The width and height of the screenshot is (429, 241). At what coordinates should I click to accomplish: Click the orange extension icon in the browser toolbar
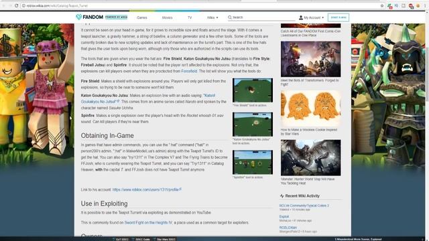(418, 5)
